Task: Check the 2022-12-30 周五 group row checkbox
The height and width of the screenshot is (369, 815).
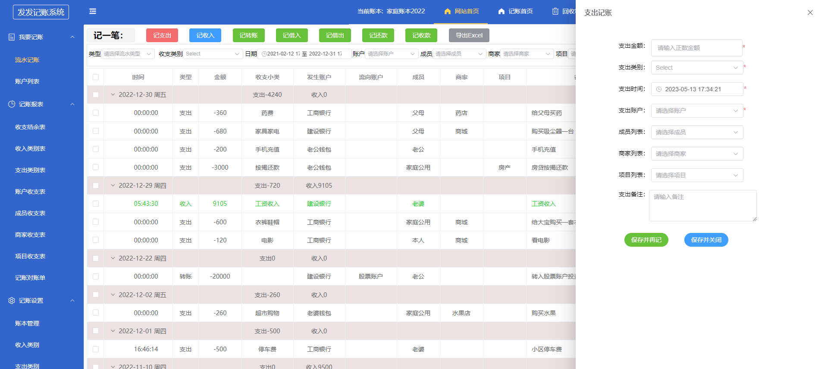Action: [x=96, y=95]
